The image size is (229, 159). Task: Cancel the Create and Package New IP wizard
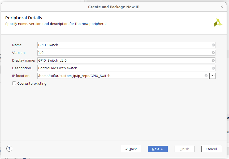[211, 149]
